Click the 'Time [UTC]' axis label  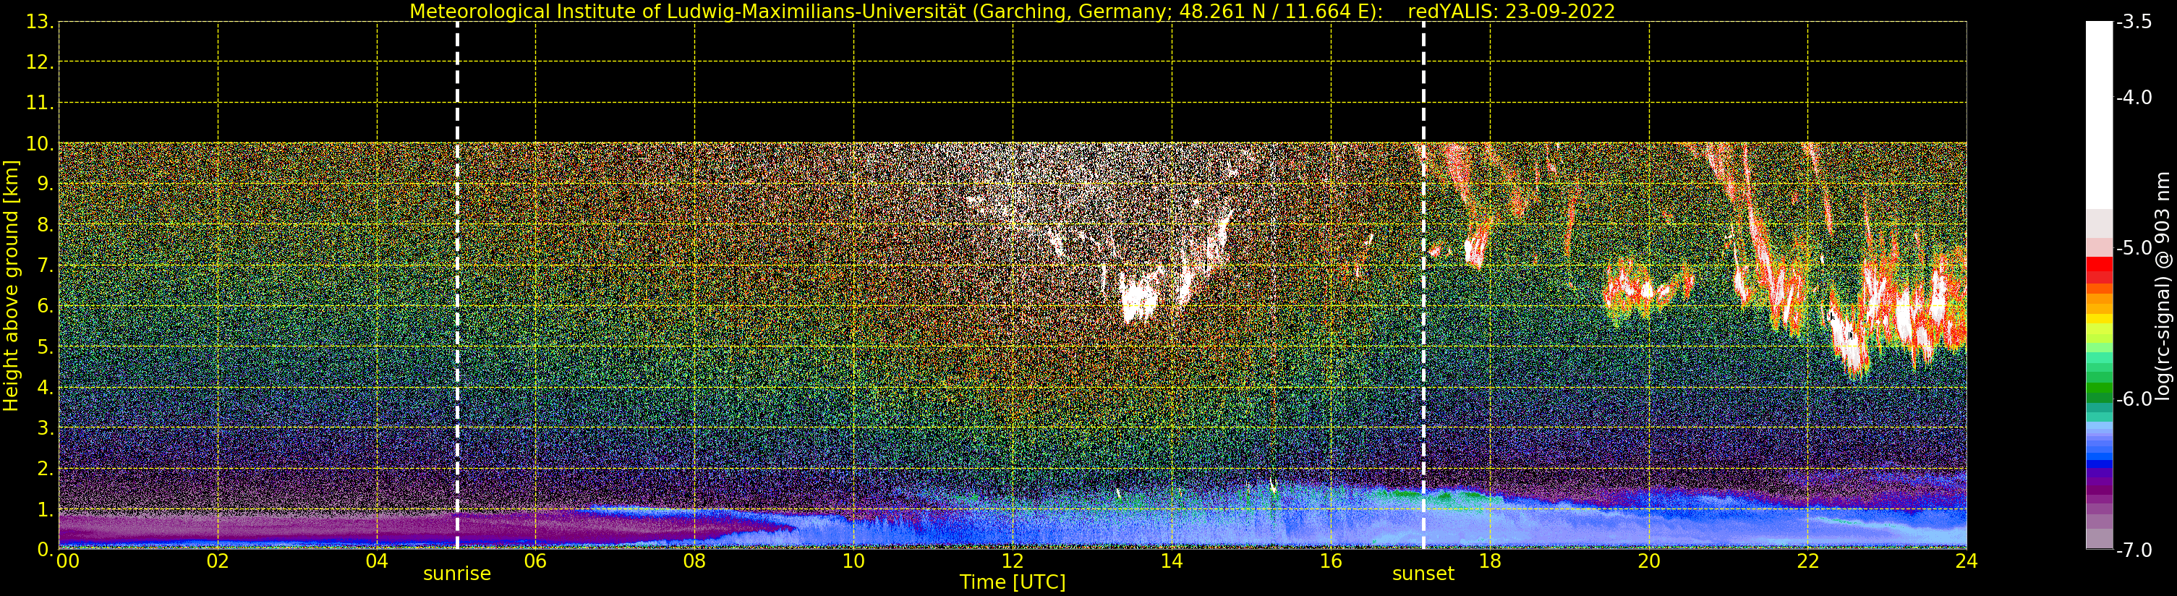click(1013, 582)
